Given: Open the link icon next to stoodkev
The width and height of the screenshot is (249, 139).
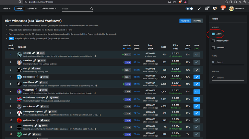Looking at the screenshot, I should pos(34,61).
